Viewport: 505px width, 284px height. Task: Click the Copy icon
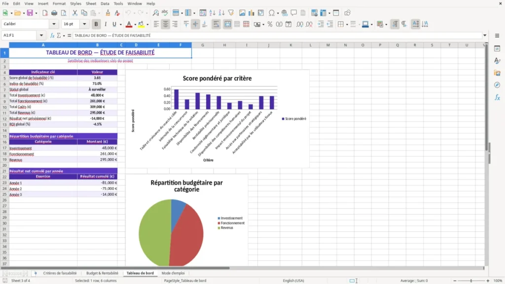pyautogui.click(x=84, y=13)
